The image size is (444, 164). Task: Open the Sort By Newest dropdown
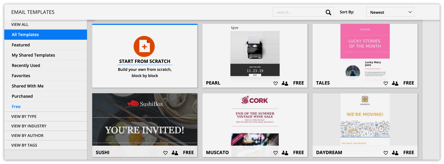pyautogui.click(x=390, y=12)
